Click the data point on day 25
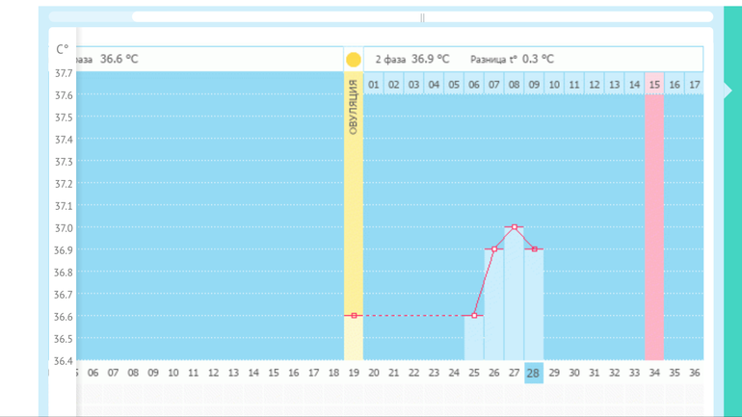742x417 pixels. (474, 316)
